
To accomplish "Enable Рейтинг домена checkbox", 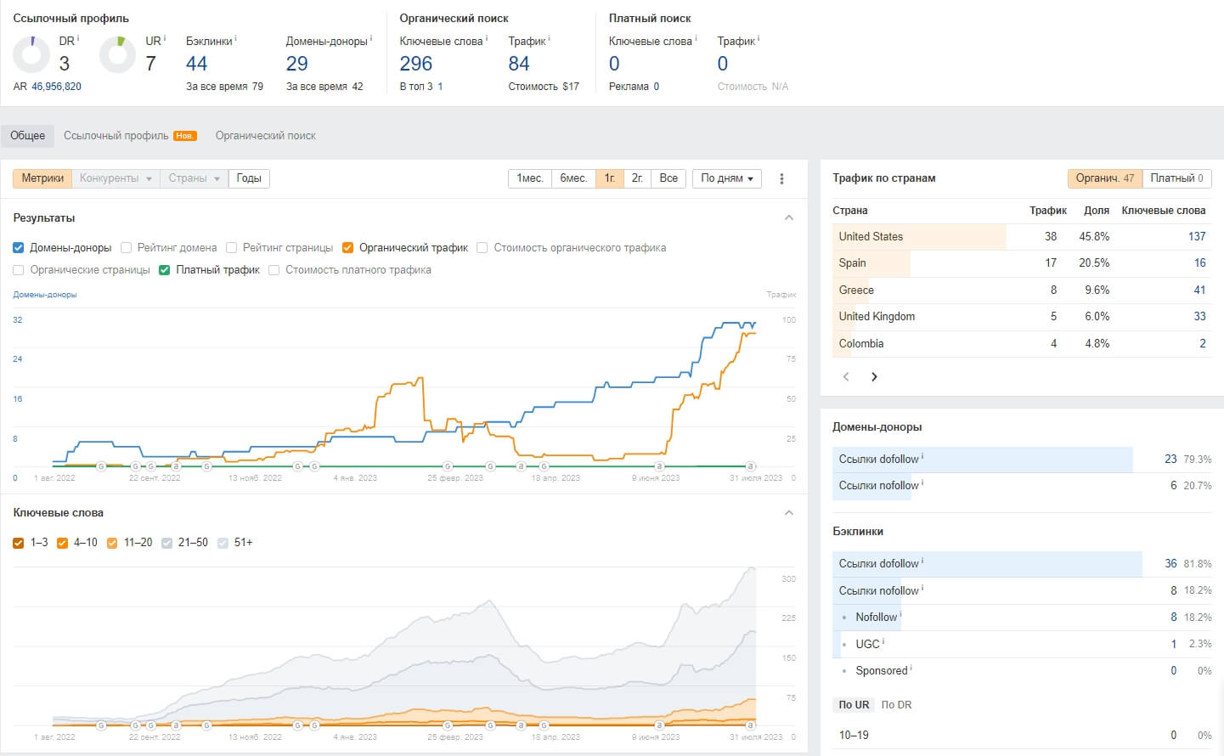I will [x=126, y=248].
